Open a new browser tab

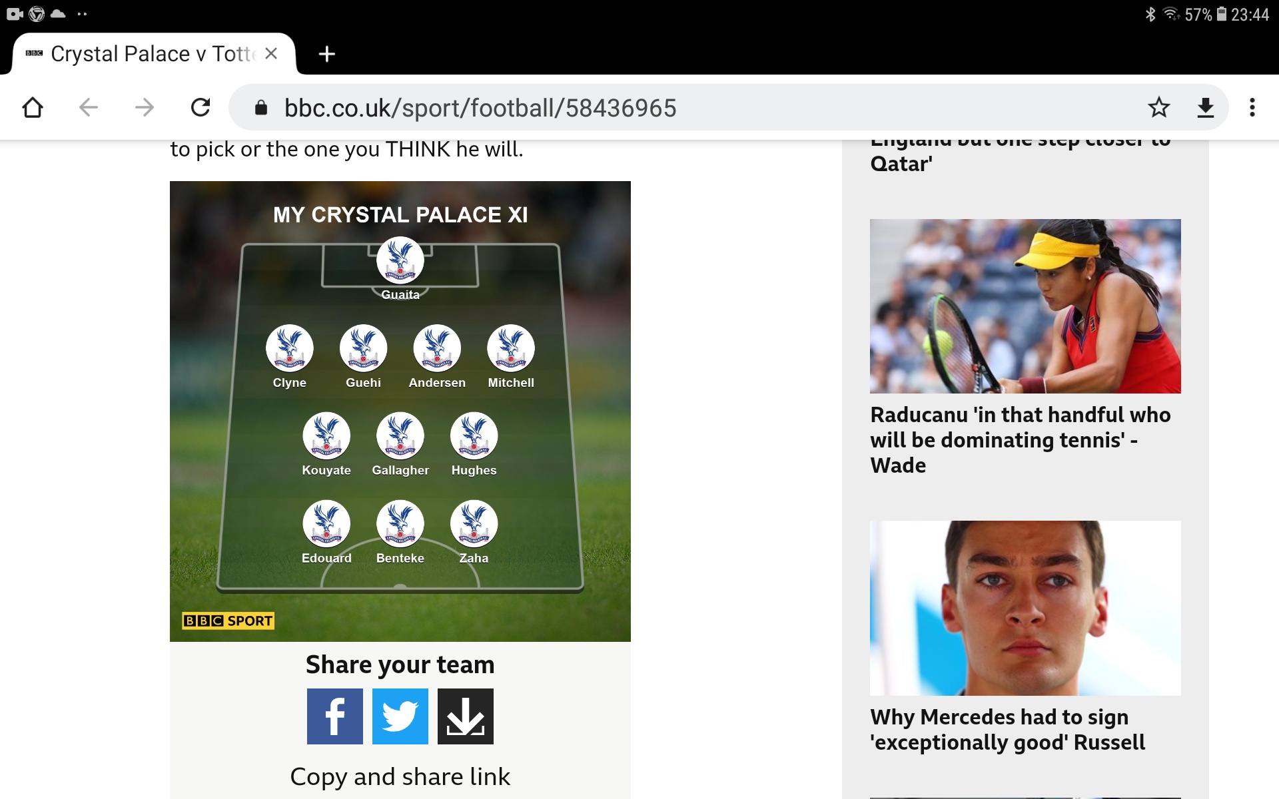326,54
